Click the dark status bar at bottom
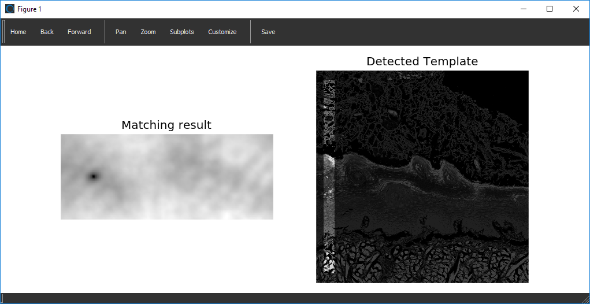 click(x=295, y=298)
